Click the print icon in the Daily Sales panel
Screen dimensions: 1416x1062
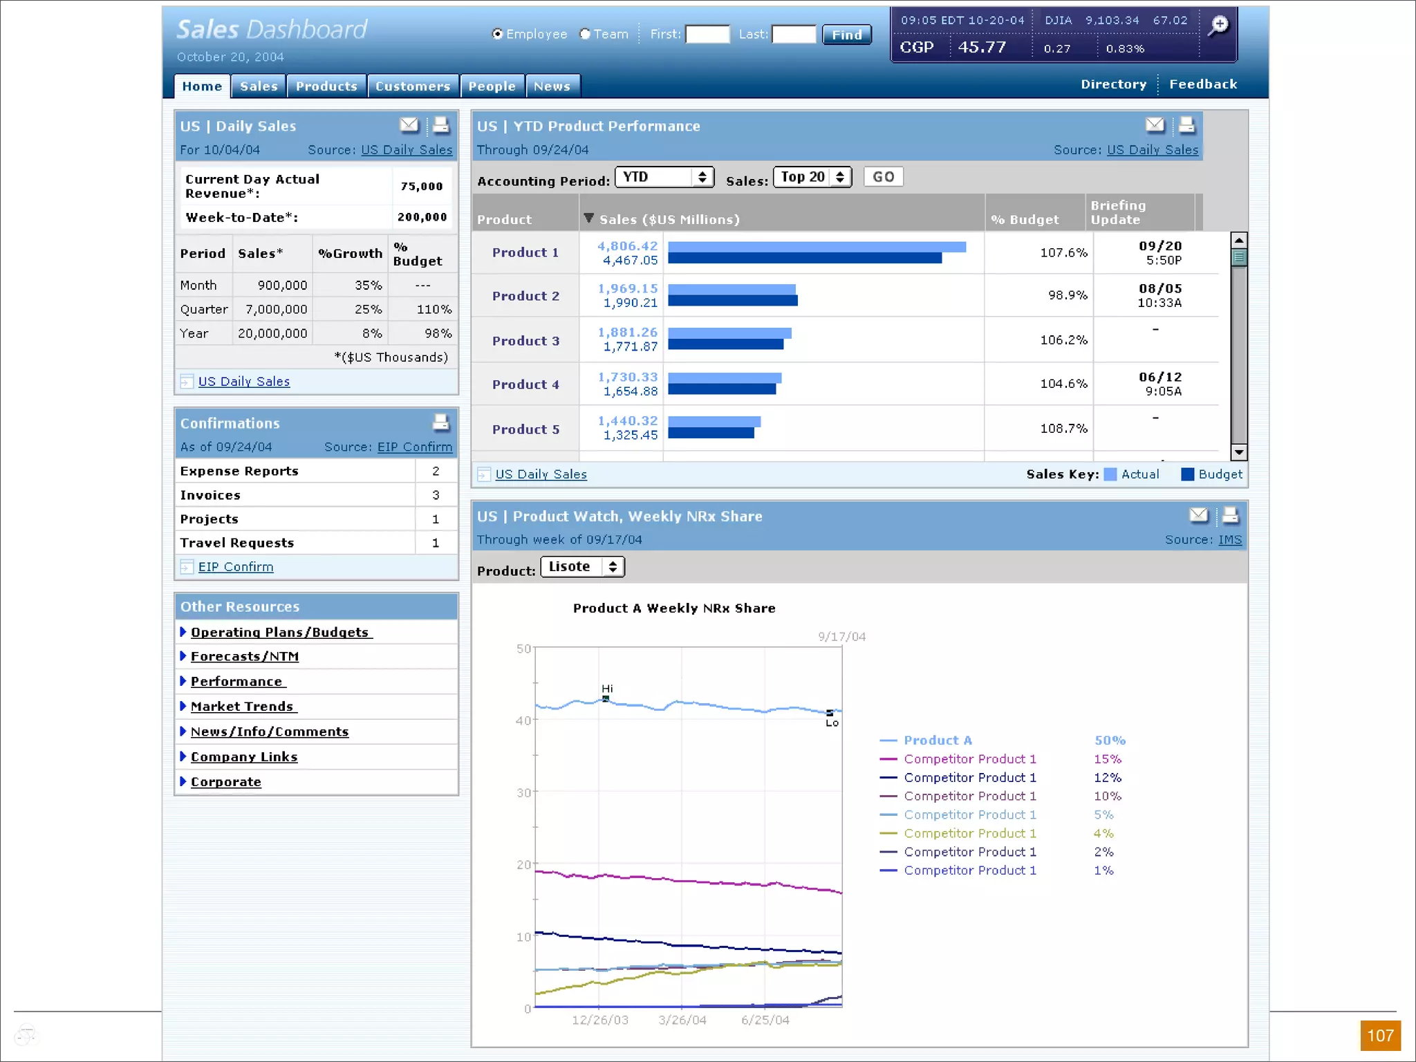(440, 125)
